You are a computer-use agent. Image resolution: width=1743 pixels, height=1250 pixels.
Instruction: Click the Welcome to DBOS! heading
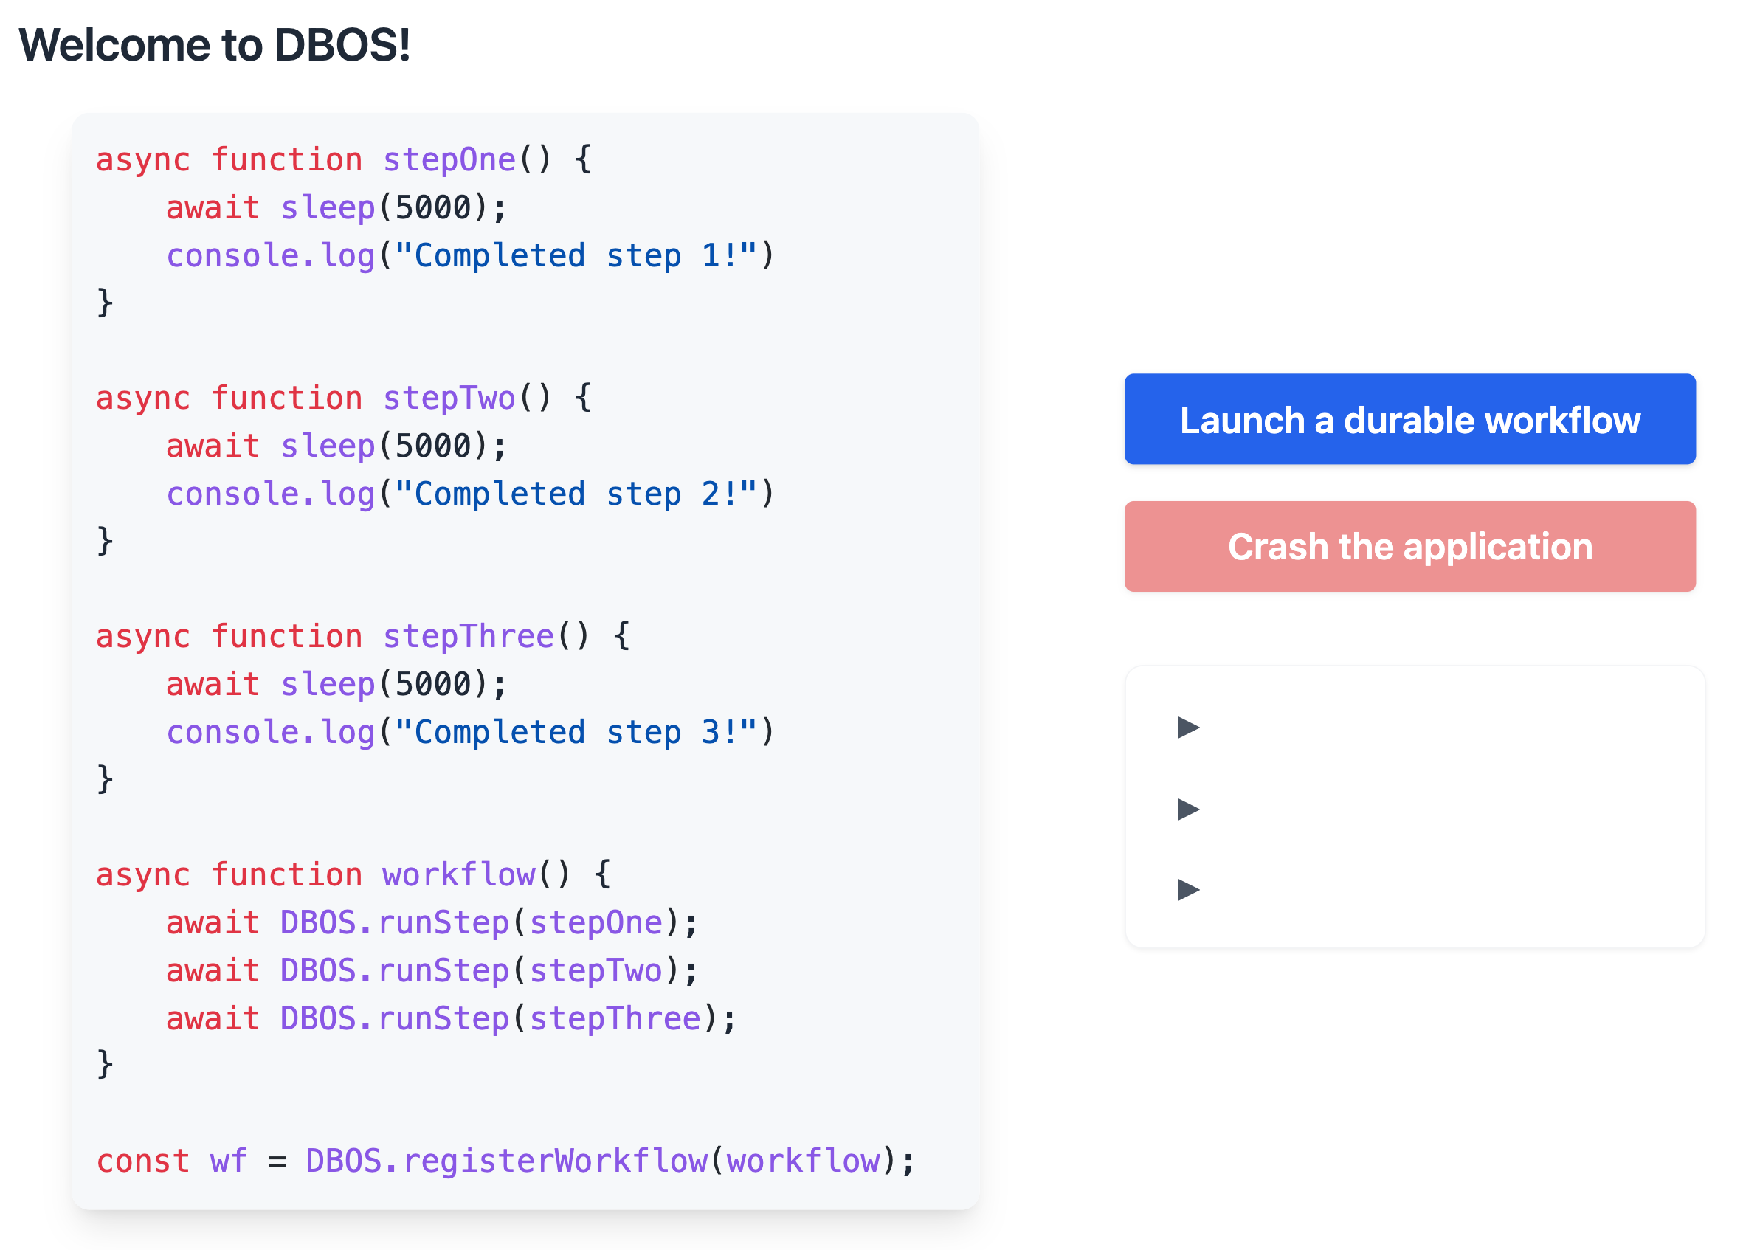[x=215, y=44]
